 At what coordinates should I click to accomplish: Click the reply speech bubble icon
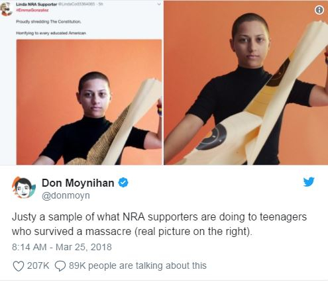[60, 266]
